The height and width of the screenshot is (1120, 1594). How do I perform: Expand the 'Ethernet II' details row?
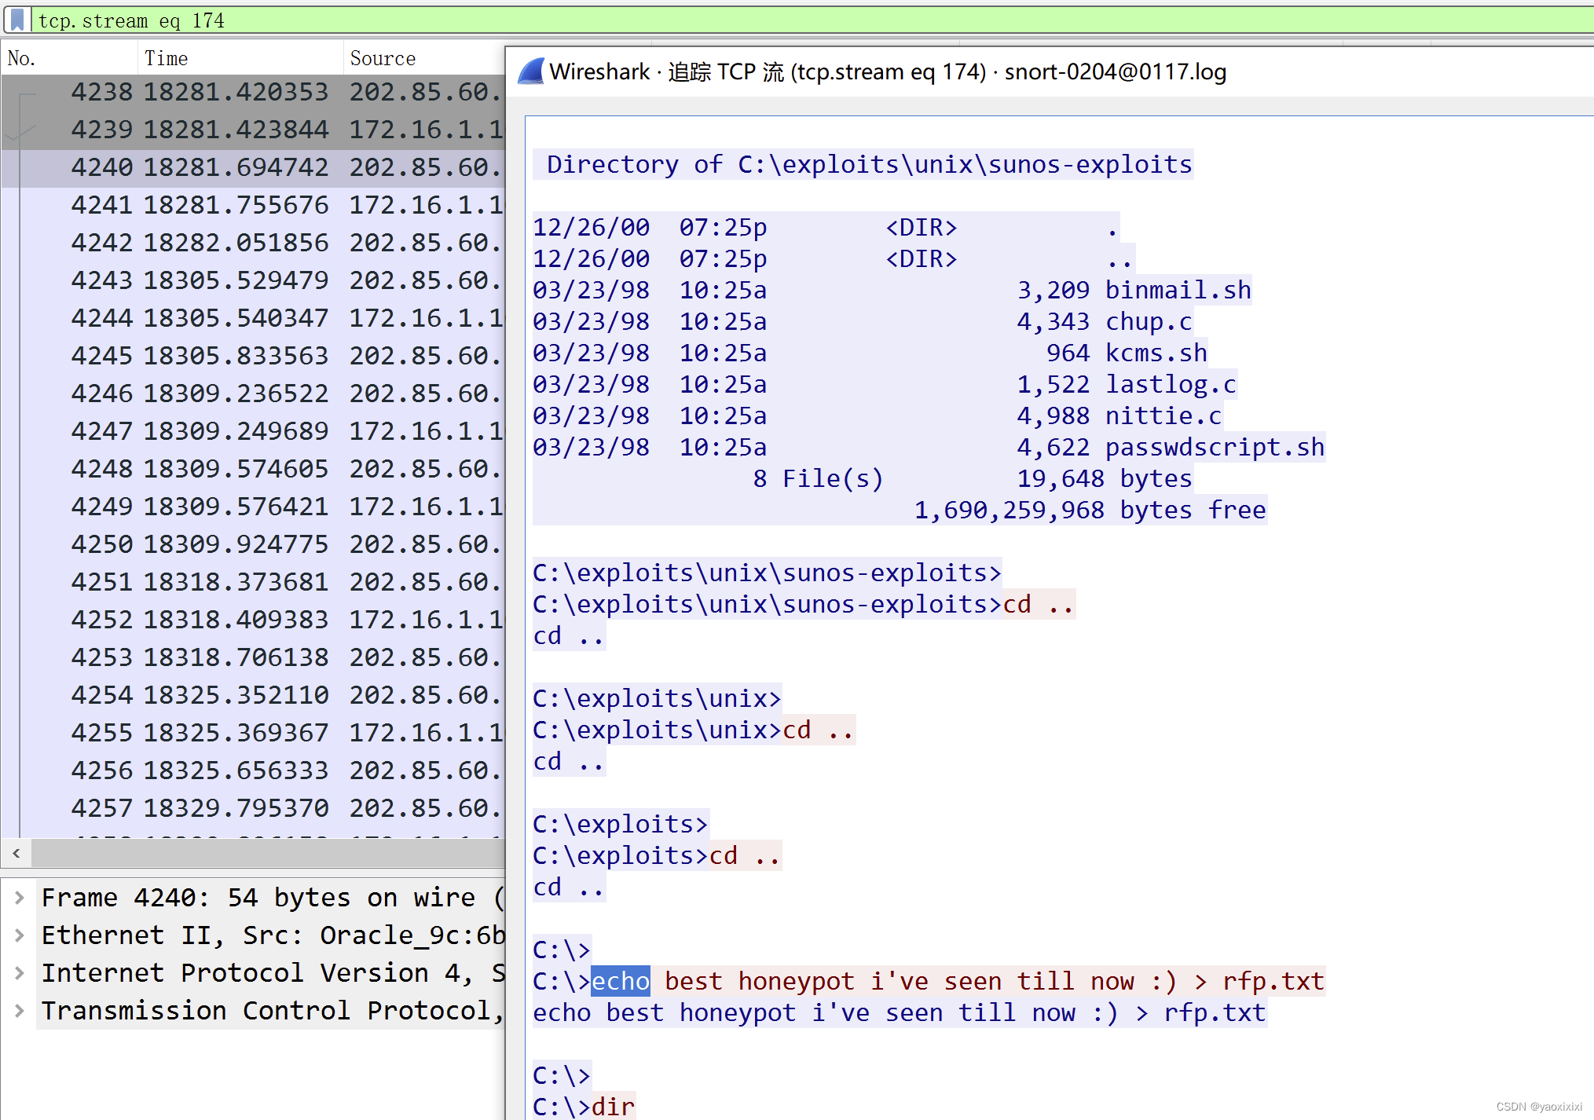pos(20,935)
